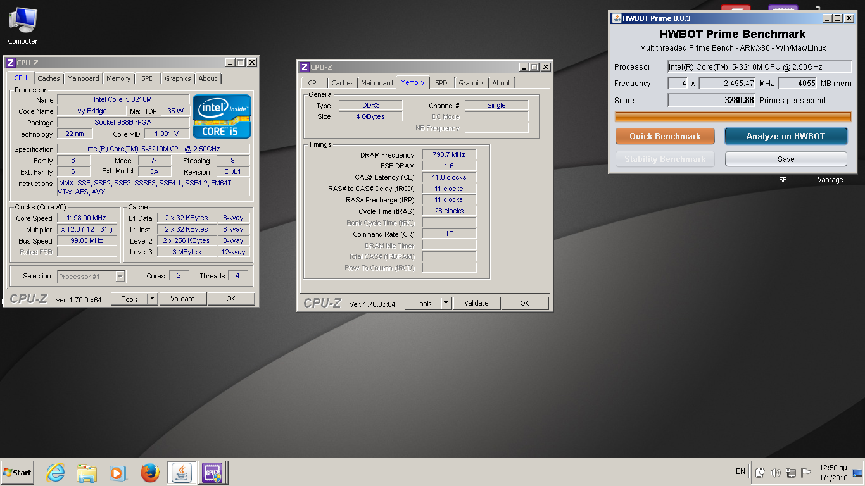Screen dimensions: 865x486
Task: Open Graphics tab in middle CPU-Z window
Action: [472, 83]
